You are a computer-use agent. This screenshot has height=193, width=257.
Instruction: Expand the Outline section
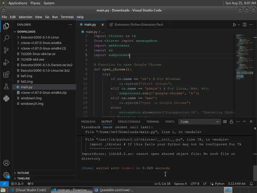[x=44, y=173]
